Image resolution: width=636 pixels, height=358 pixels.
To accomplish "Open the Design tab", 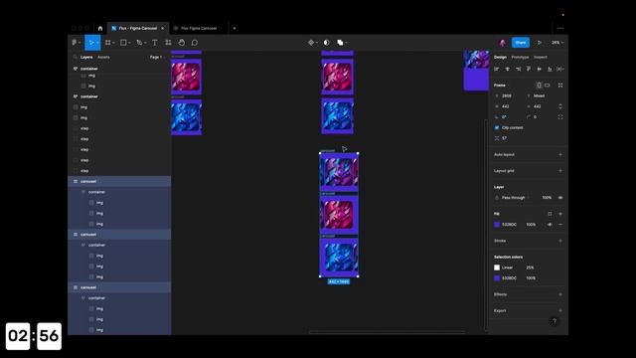I will tap(500, 58).
